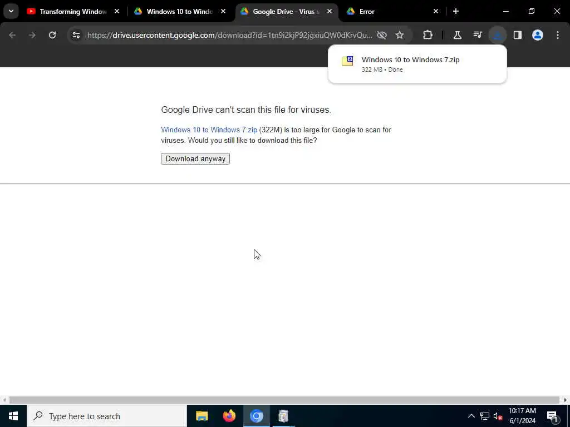
Task: Go back to the previous page
Action: pos(12,35)
